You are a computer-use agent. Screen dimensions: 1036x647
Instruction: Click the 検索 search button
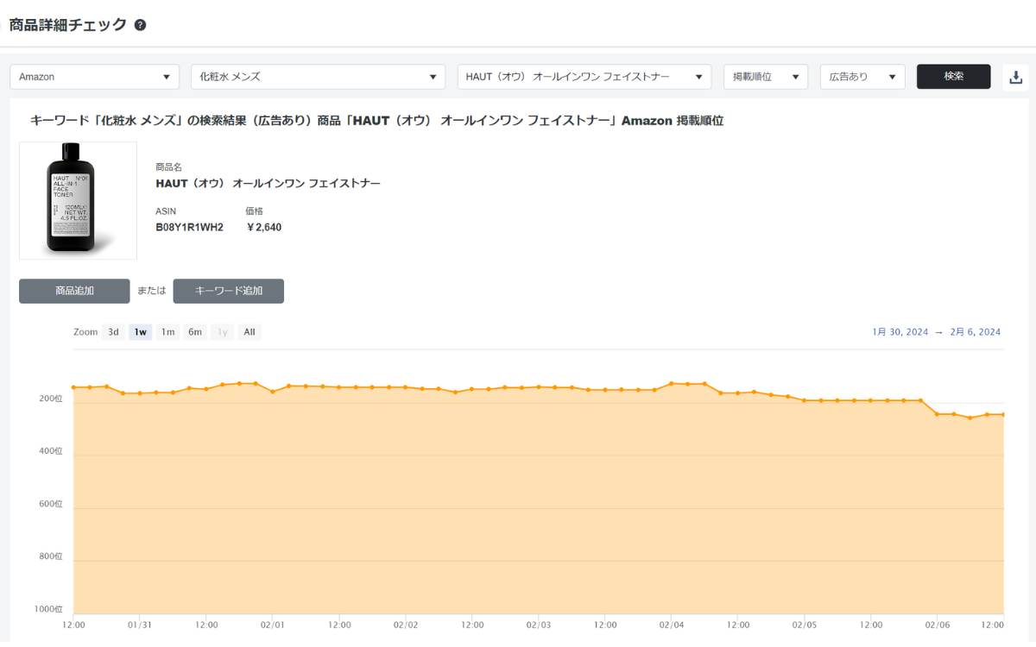pyautogui.click(x=954, y=76)
